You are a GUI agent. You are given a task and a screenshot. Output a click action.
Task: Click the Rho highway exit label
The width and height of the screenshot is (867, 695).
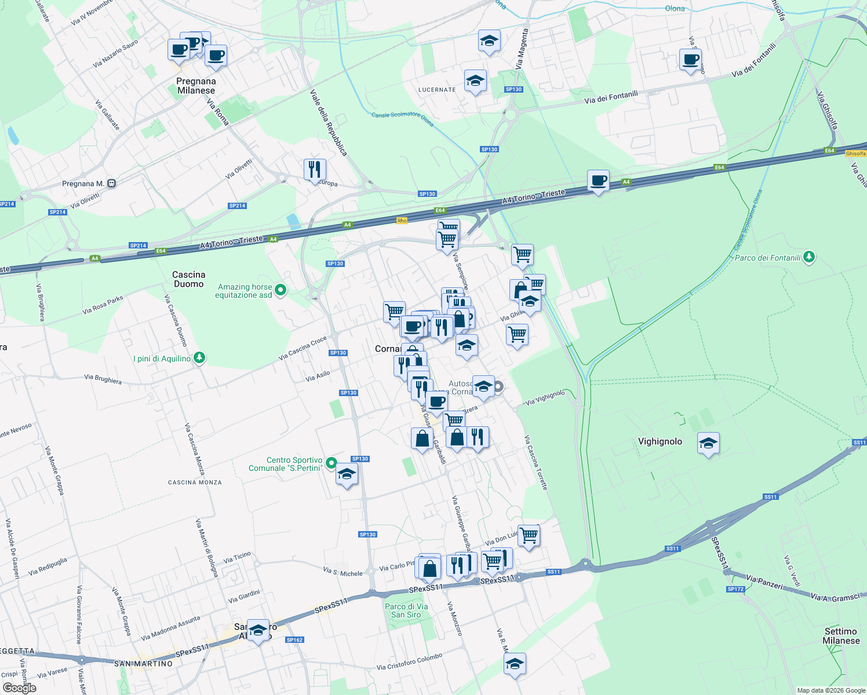click(402, 220)
